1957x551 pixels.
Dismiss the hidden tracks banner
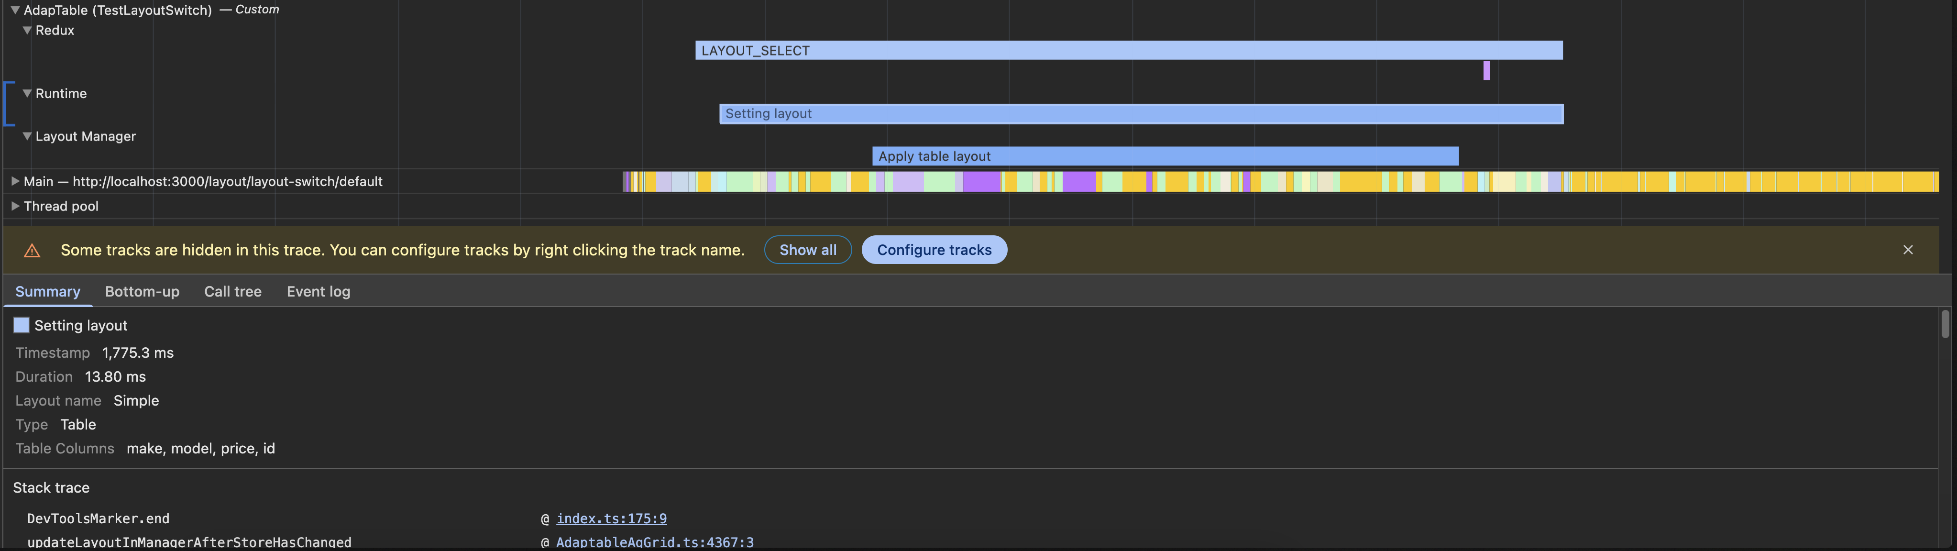(x=1908, y=249)
